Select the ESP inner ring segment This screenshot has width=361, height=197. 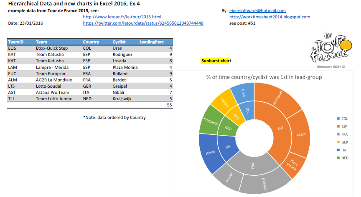pos(280,128)
